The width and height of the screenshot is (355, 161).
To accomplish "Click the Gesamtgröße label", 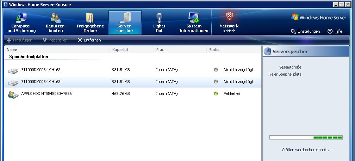I will click(291, 67).
